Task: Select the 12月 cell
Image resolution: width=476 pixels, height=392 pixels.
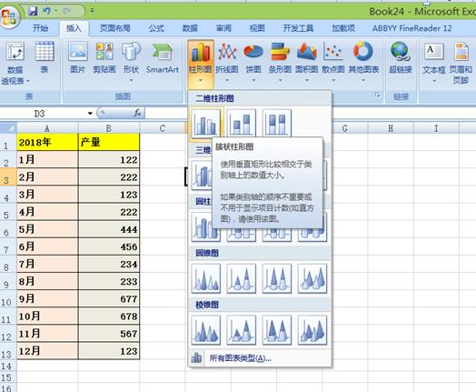Action: [x=47, y=351]
